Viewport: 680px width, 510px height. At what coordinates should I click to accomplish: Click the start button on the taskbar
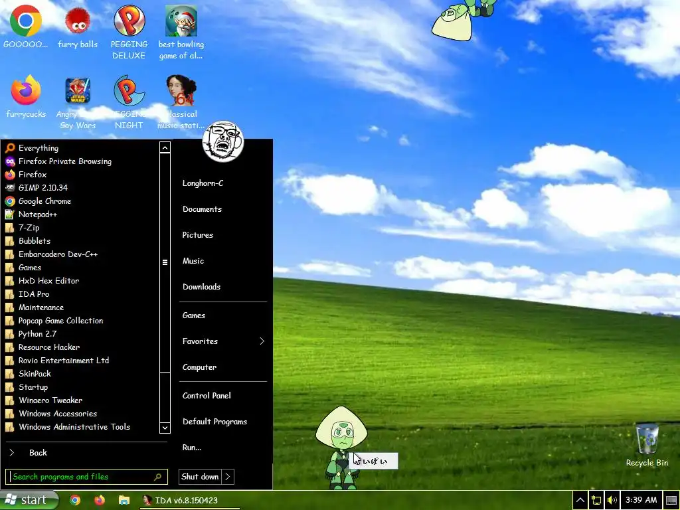tap(29, 500)
